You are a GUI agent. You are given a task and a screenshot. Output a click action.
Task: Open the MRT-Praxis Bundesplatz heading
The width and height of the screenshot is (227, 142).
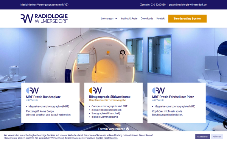click(43, 97)
